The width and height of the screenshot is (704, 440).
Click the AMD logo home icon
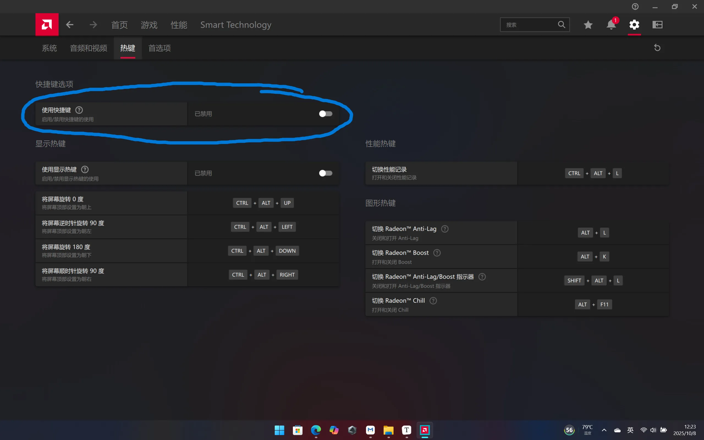47,24
